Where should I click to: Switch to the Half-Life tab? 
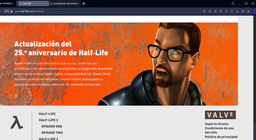tap(34, 3)
